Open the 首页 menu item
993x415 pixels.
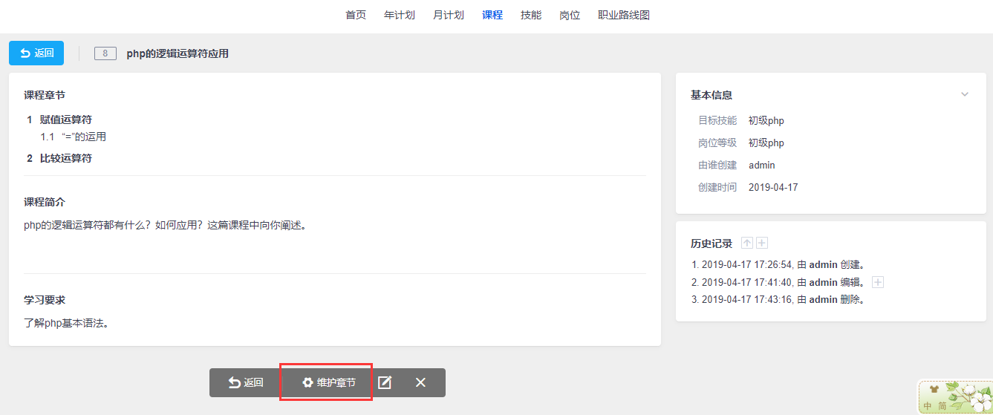(356, 15)
